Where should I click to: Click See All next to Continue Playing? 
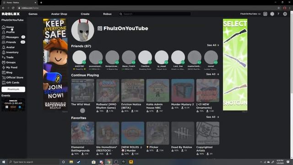212,74
